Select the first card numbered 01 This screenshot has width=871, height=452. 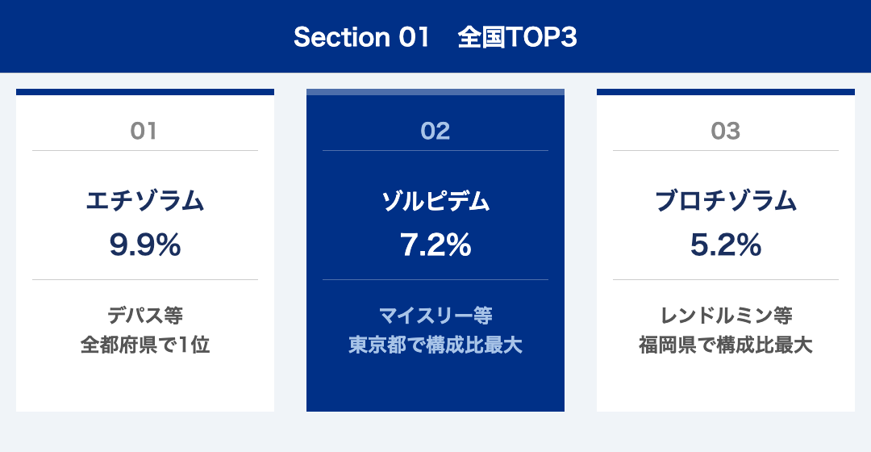pos(145,250)
